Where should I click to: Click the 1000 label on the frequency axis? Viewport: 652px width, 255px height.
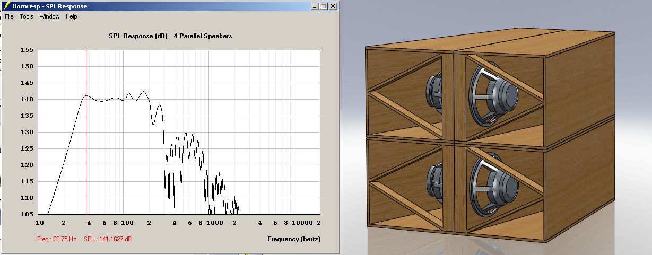click(x=215, y=223)
